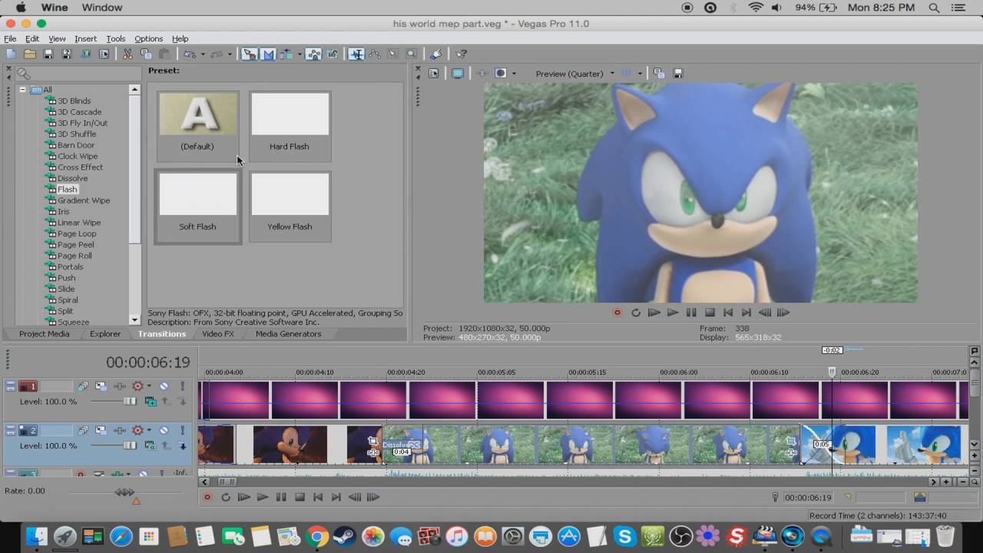Click the Cut scissors icon
This screenshot has width=983, height=553.
click(x=127, y=54)
